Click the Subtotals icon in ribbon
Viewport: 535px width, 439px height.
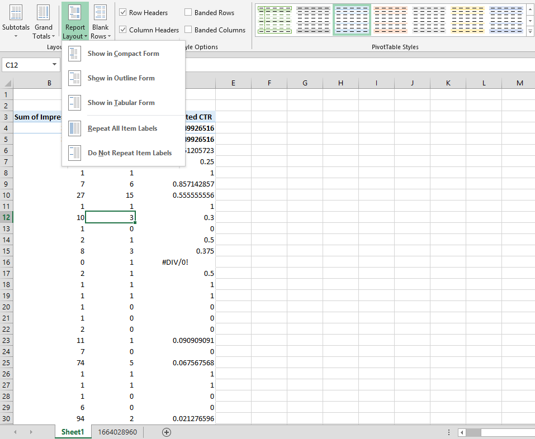[x=16, y=13]
